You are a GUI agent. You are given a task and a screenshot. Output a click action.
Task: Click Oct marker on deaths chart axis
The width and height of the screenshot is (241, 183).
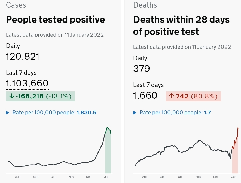coord(180,177)
